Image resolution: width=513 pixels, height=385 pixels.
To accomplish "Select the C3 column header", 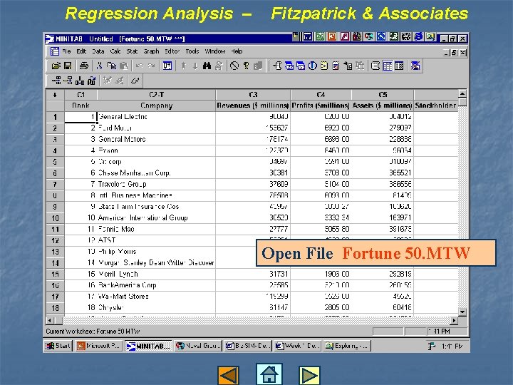I will 253,95.
